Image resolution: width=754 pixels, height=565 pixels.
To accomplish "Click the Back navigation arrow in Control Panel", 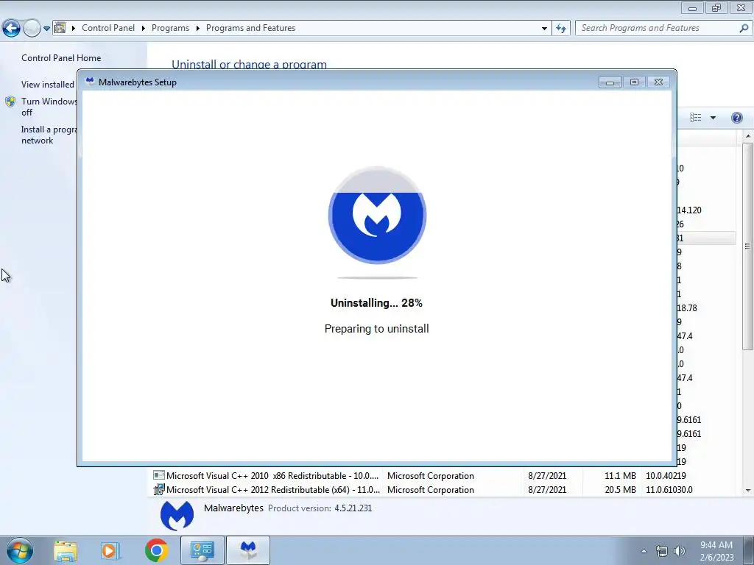I will [x=12, y=29].
